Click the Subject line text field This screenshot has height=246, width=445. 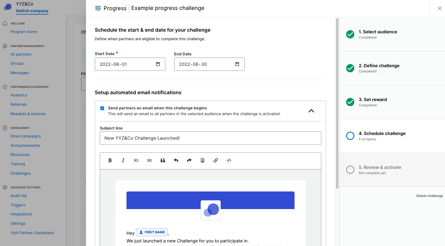click(211, 138)
